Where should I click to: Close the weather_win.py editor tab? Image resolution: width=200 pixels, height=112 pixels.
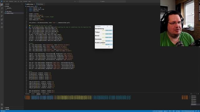pyautogui.click(x=34, y=4)
